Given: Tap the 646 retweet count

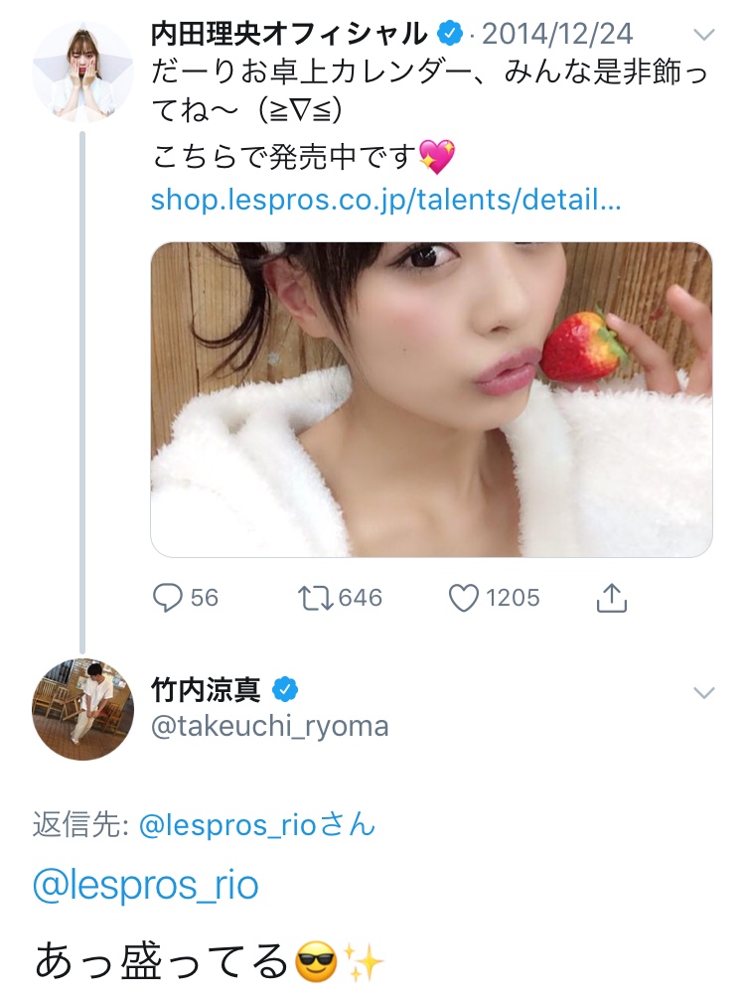Looking at the screenshot, I should pos(360,598).
